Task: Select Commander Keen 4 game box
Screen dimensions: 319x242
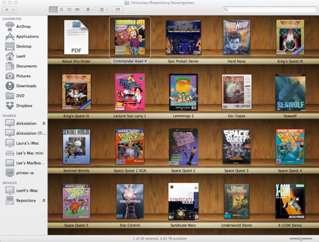Action: 130,37
